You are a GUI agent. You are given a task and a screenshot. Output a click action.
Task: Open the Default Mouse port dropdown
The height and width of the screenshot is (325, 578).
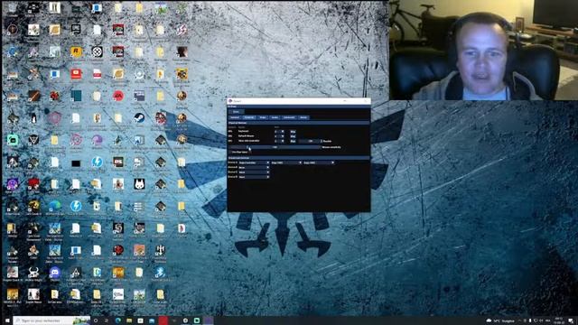(x=279, y=136)
